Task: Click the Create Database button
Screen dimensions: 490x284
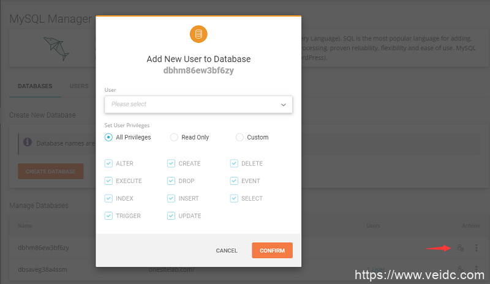Action: [x=50, y=171]
